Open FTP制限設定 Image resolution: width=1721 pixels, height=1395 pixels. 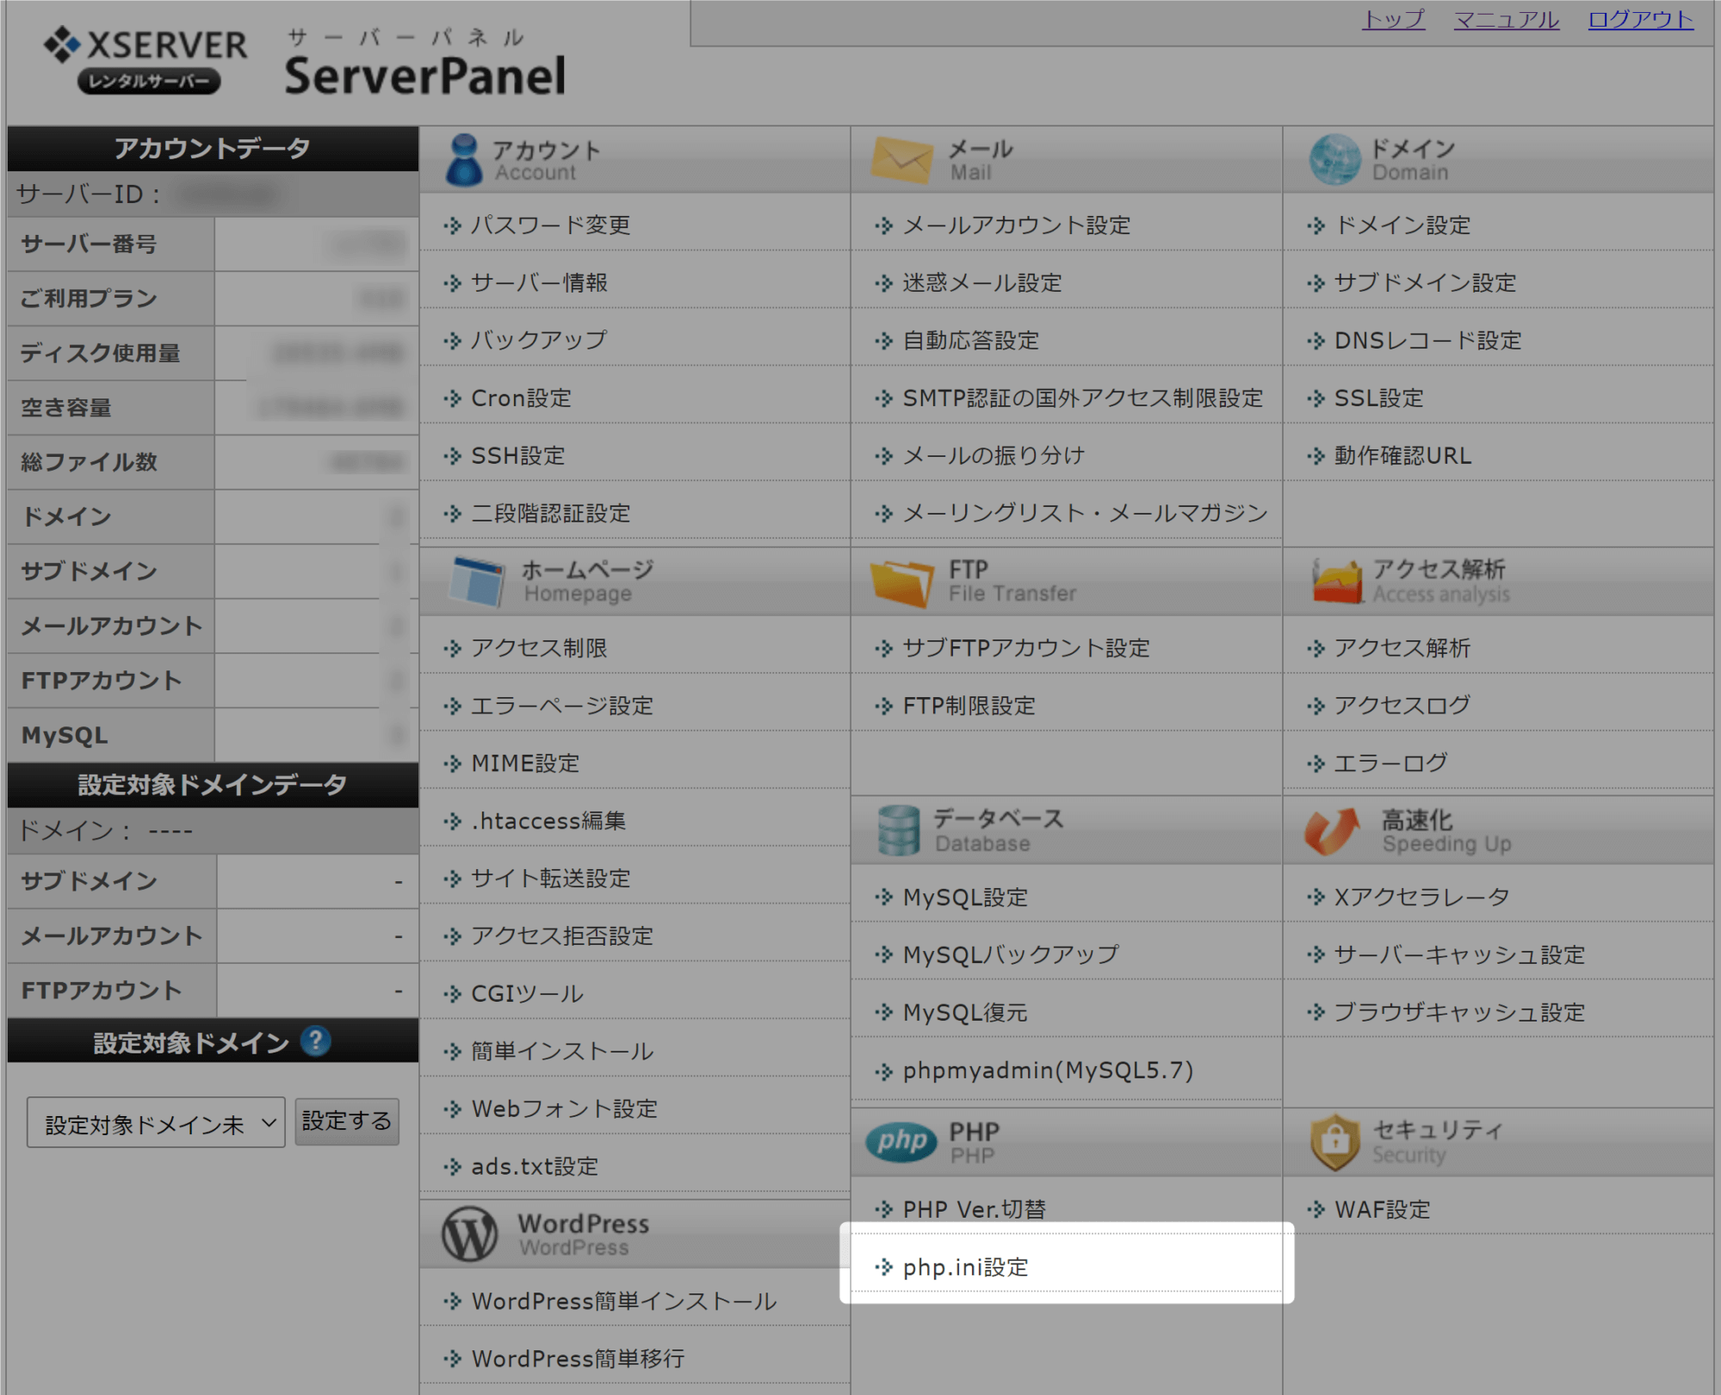(x=969, y=706)
